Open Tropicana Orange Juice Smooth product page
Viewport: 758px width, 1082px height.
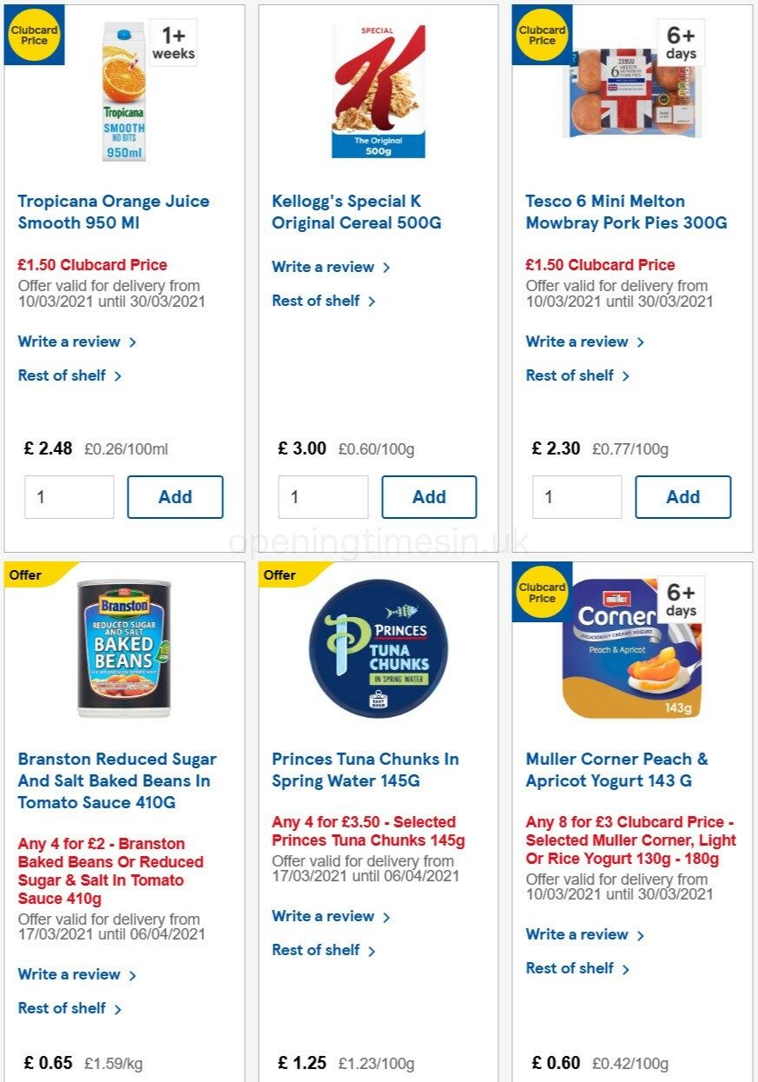pos(114,212)
